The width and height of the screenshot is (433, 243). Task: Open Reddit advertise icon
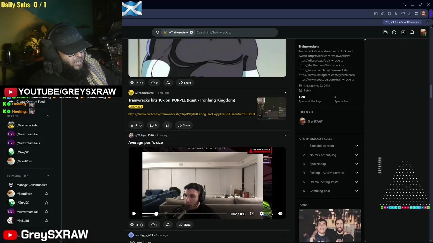(385, 32)
